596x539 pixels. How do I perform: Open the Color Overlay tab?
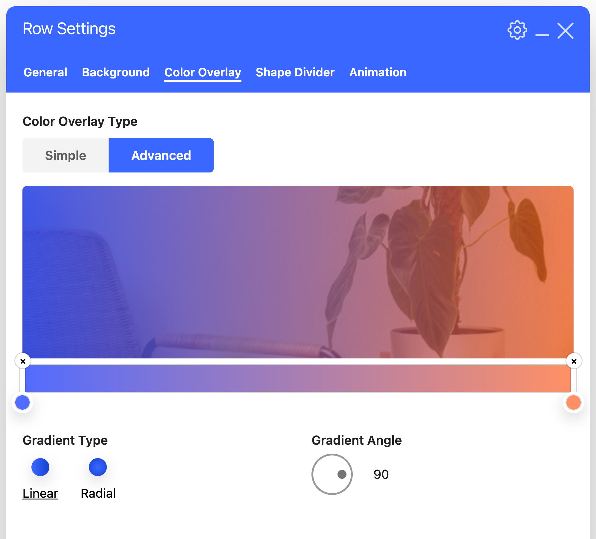pyautogui.click(x=203, y=72)
